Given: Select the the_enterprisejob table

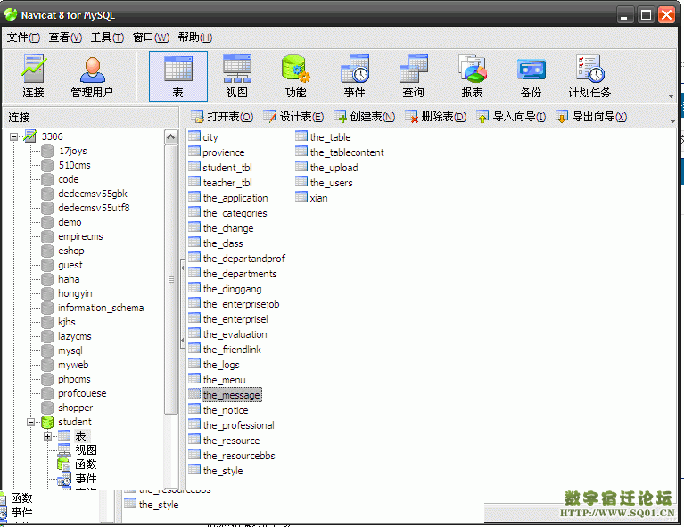Looking at the screenshot, I should tap(242, 304).
